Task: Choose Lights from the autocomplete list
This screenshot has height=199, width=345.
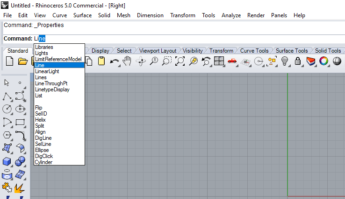Action: tap(59, 53)
